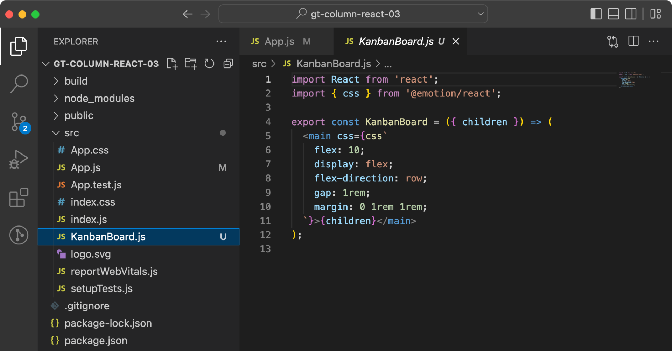The height and width of the screenshot is (351, 672).
Task: Click the command center search box
Action: [353, 14]
